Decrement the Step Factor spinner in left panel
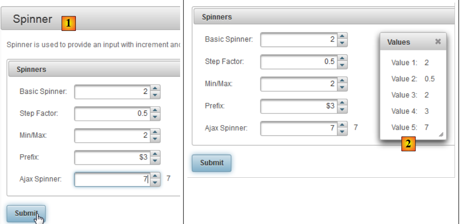 156,117
